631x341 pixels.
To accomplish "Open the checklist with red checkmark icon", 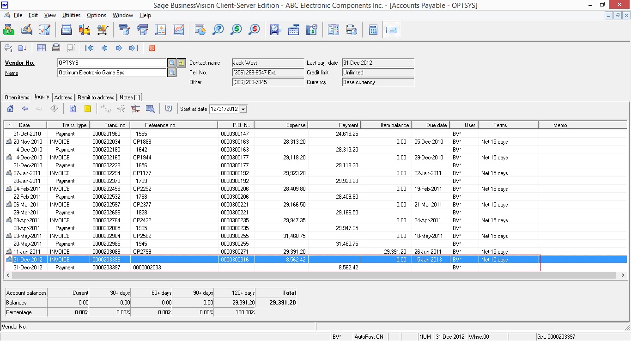I will tap(45, 30).
